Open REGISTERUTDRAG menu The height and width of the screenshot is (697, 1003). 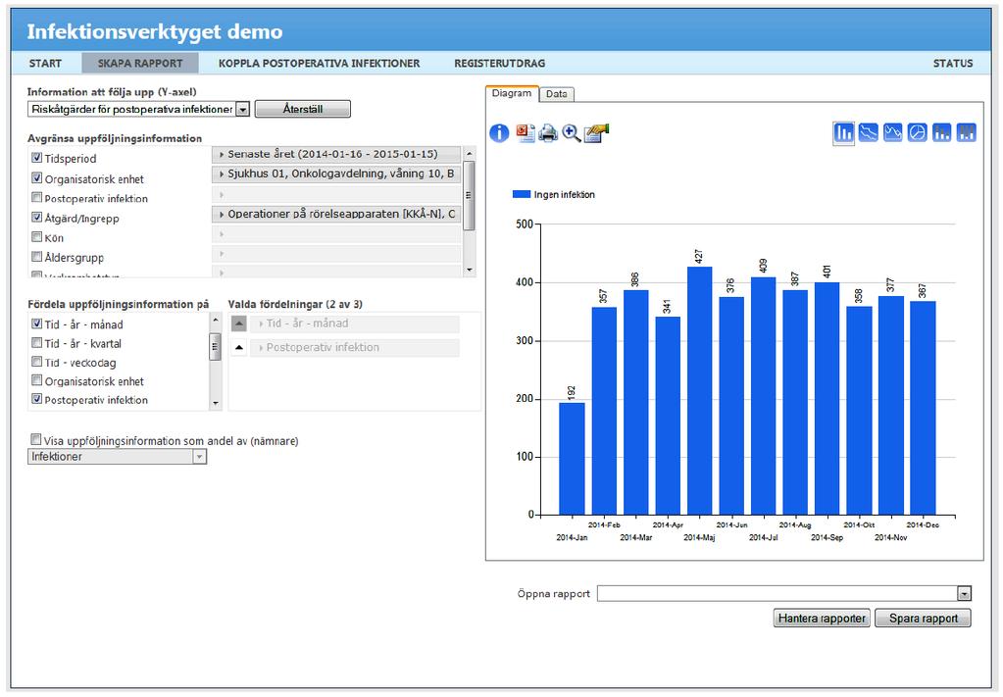tap(500, 64)
